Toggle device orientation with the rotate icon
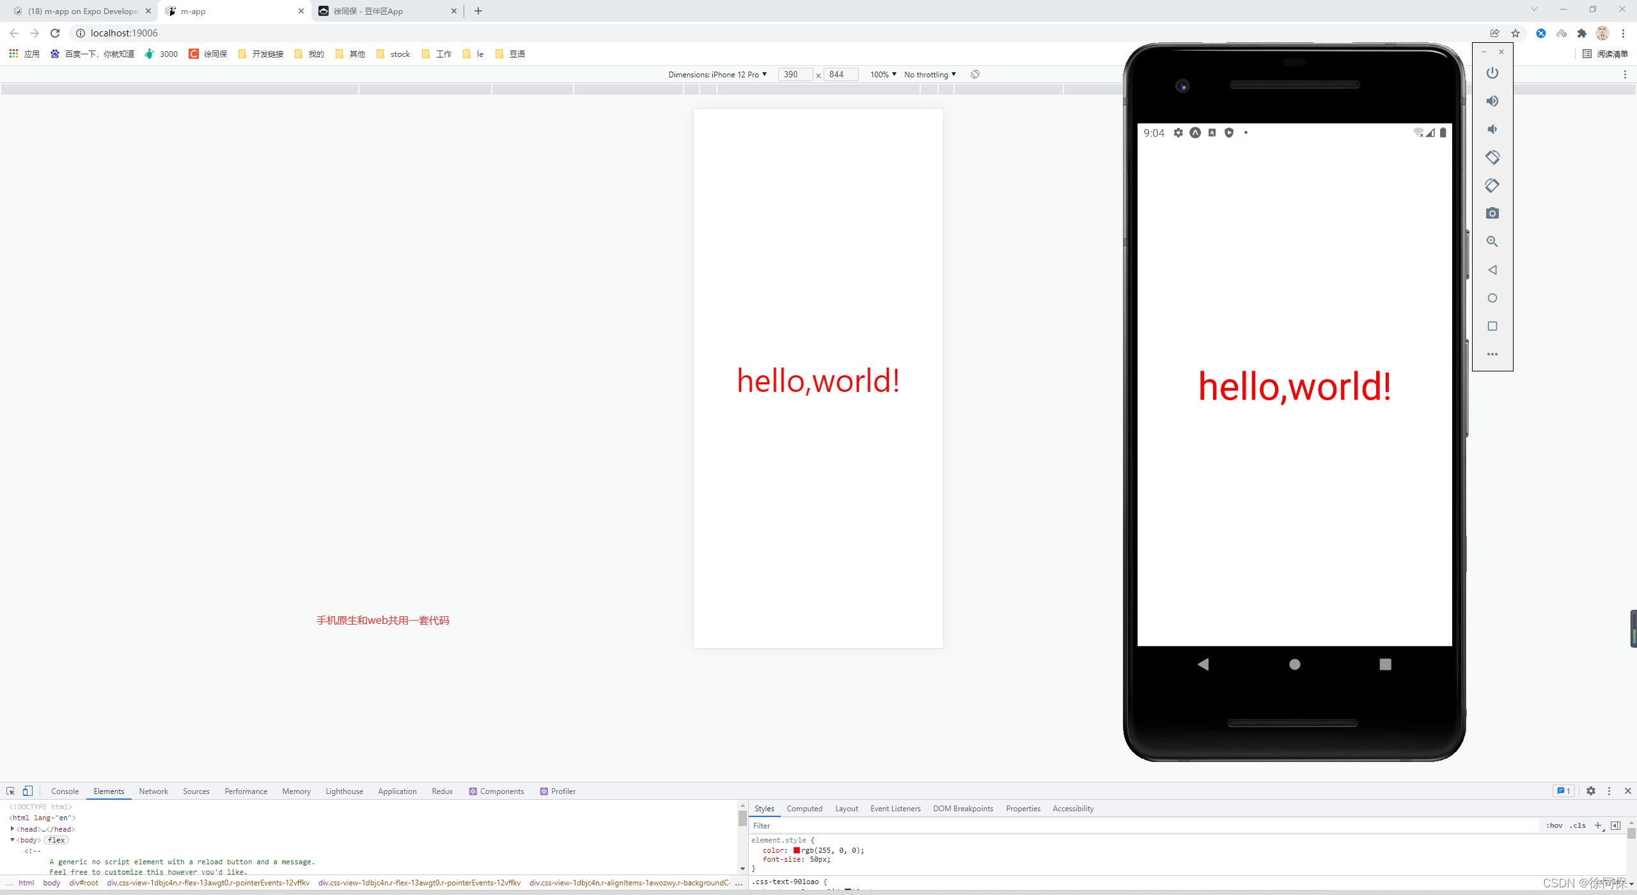Image resolution: width=1637 pixels, height=895 pixels. pyautogui.click(x=974, y=74)
